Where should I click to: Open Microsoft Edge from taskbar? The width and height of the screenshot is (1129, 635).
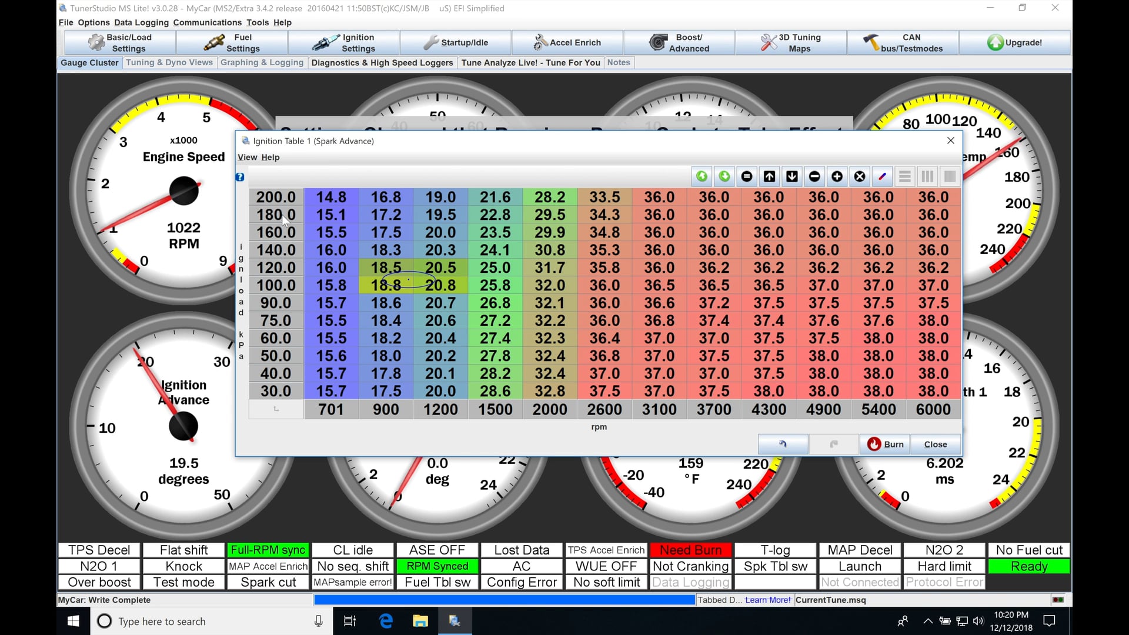(x=386, y=621)
